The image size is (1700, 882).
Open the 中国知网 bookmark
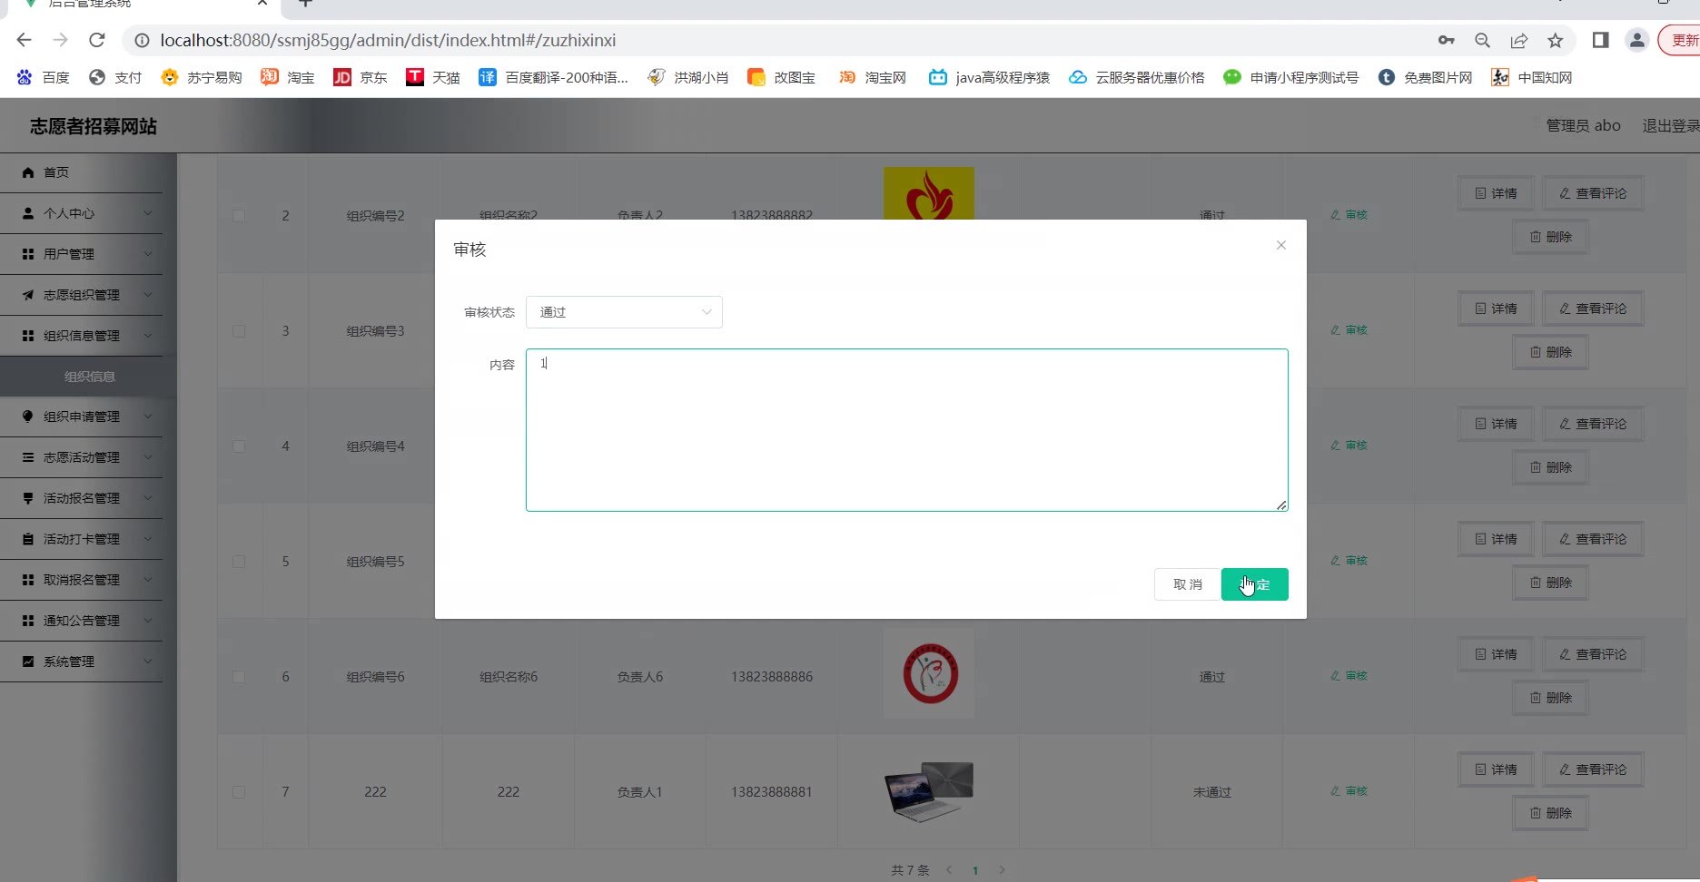click(1532, 77)
